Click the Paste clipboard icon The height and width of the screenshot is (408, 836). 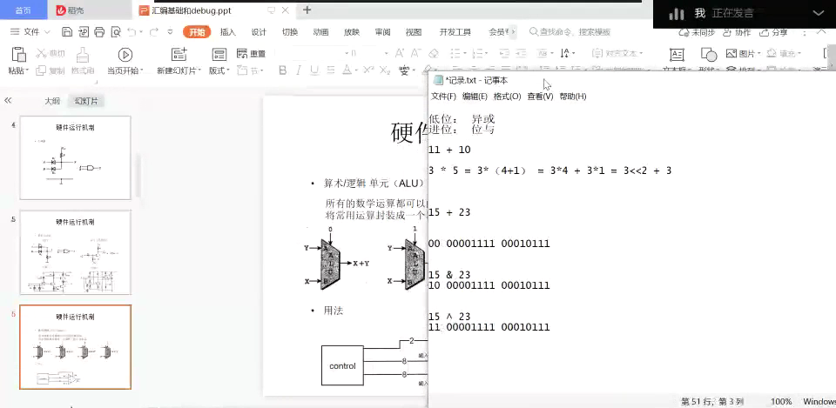tap(18, 54)
